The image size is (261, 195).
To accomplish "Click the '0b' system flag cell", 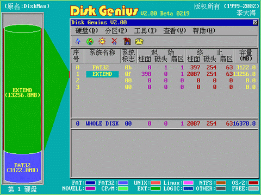I will tap(128, 68).
